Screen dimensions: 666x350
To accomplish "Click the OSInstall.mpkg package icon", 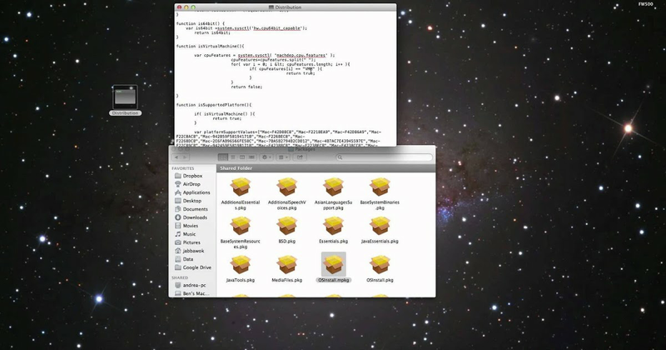I will (333, 264).
